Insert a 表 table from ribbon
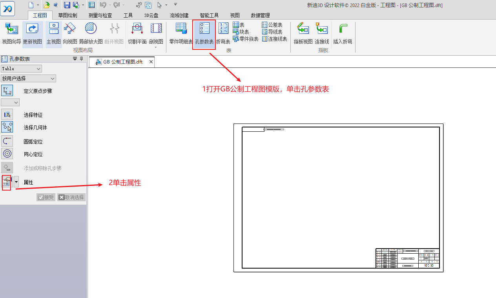 click(239, 25)
